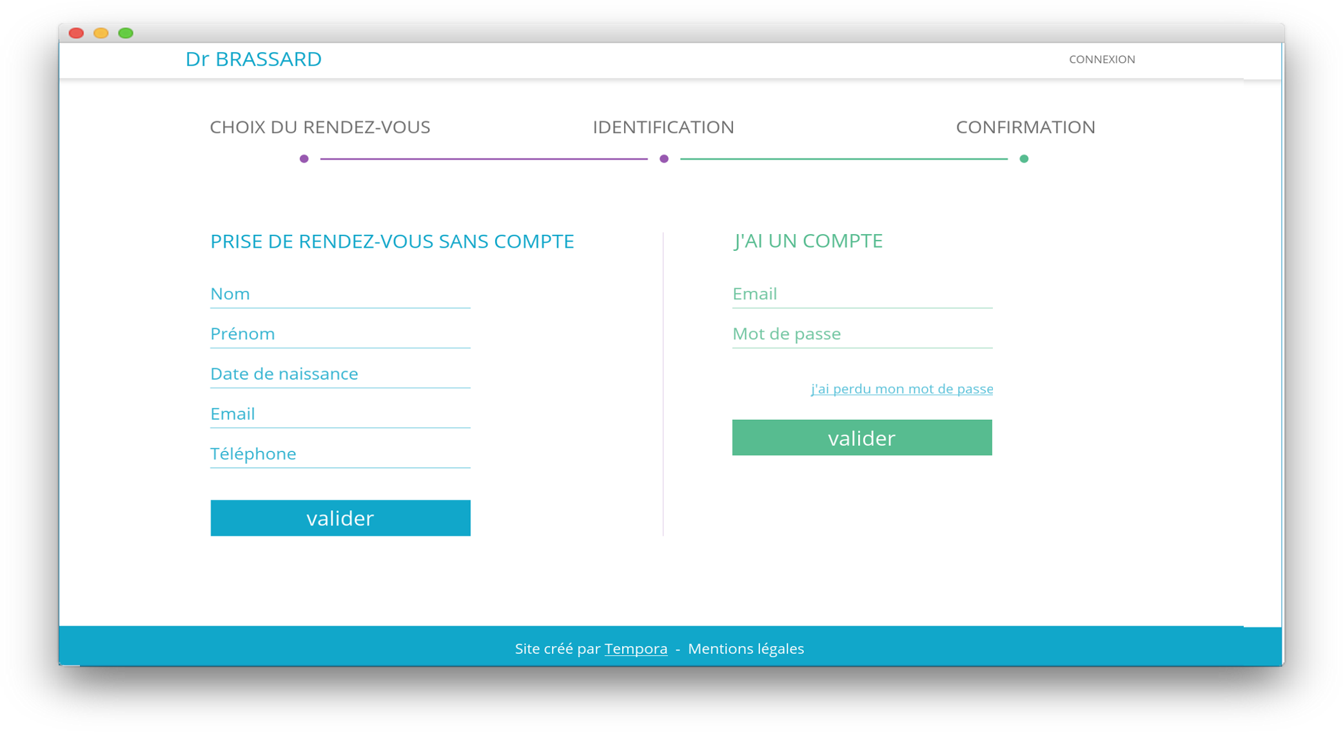Select the 'Nom' input field
This screenshot has height=732, width=1343.
[x=340, y=293]
